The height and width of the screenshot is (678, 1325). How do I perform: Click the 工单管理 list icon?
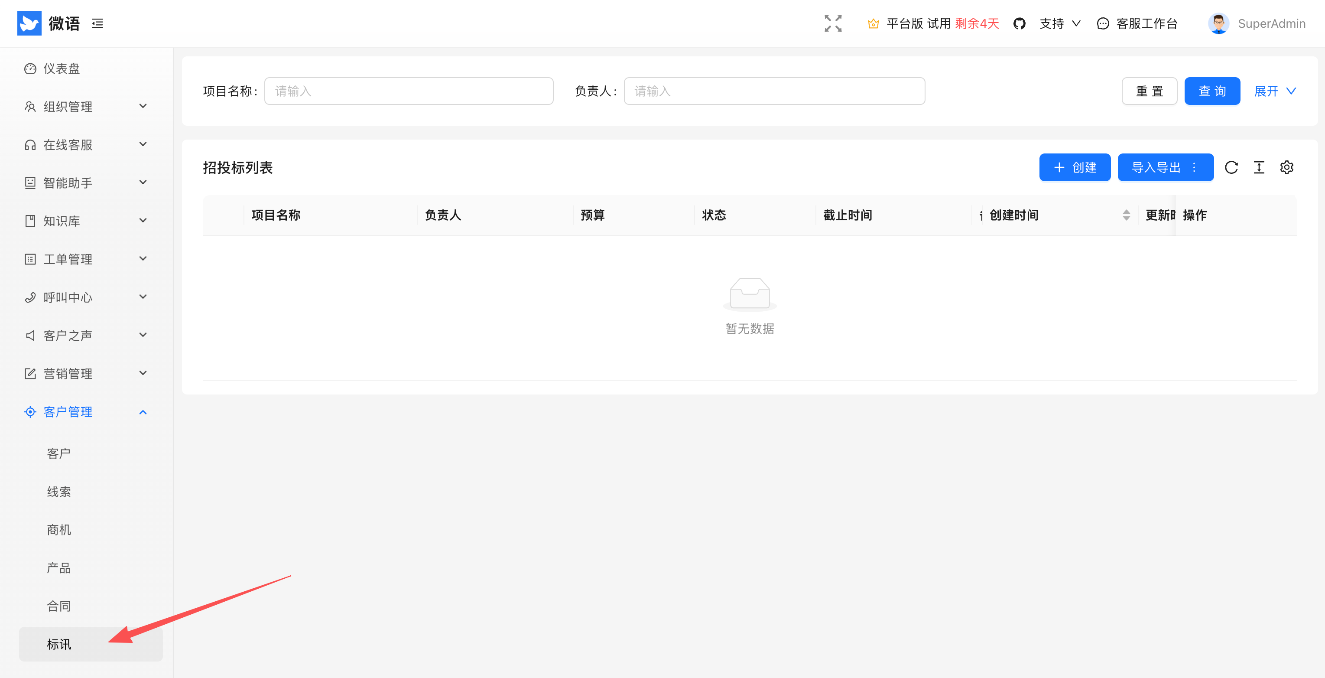pos(30,259)
